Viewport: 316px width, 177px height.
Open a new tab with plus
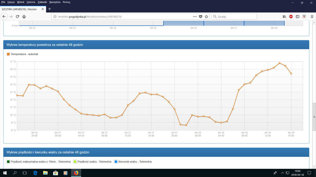click(49, 9)
